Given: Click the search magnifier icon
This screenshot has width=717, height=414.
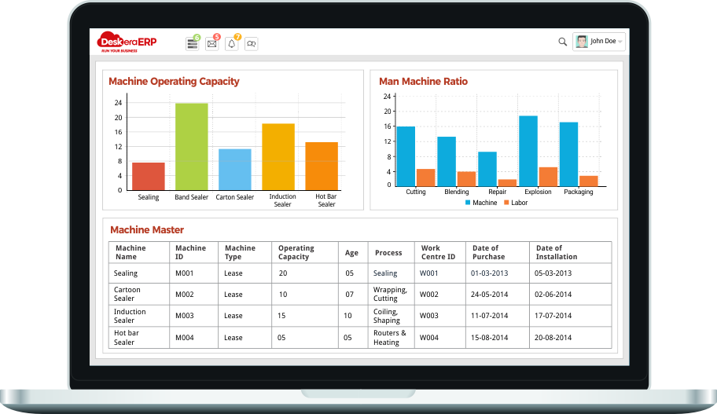Looking at the screenshot, I should tap(562, 42).
